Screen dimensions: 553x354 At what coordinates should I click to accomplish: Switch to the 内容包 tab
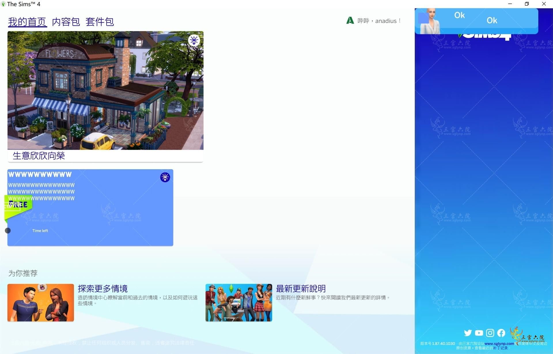click(66, 22)
